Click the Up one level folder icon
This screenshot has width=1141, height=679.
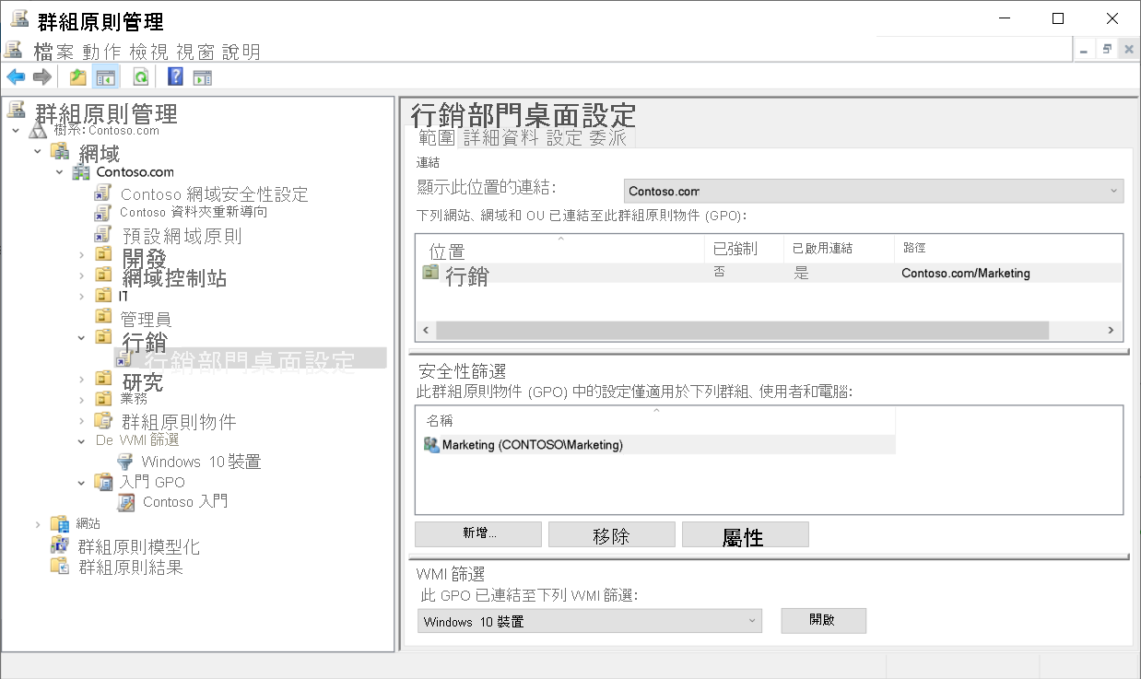click(x=78, y=76)
